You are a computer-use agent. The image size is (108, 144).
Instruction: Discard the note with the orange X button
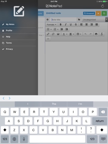pos(98,13)
